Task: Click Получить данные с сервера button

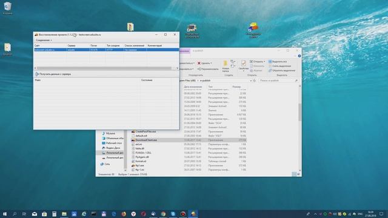Action: click(53, 74)
